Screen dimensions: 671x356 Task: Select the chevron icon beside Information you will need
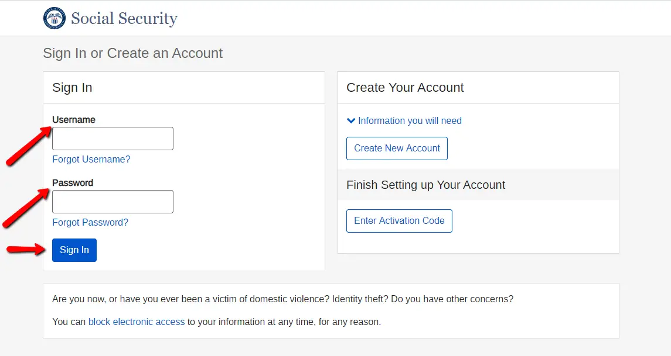pyautogui.click(x=350, y=120)
